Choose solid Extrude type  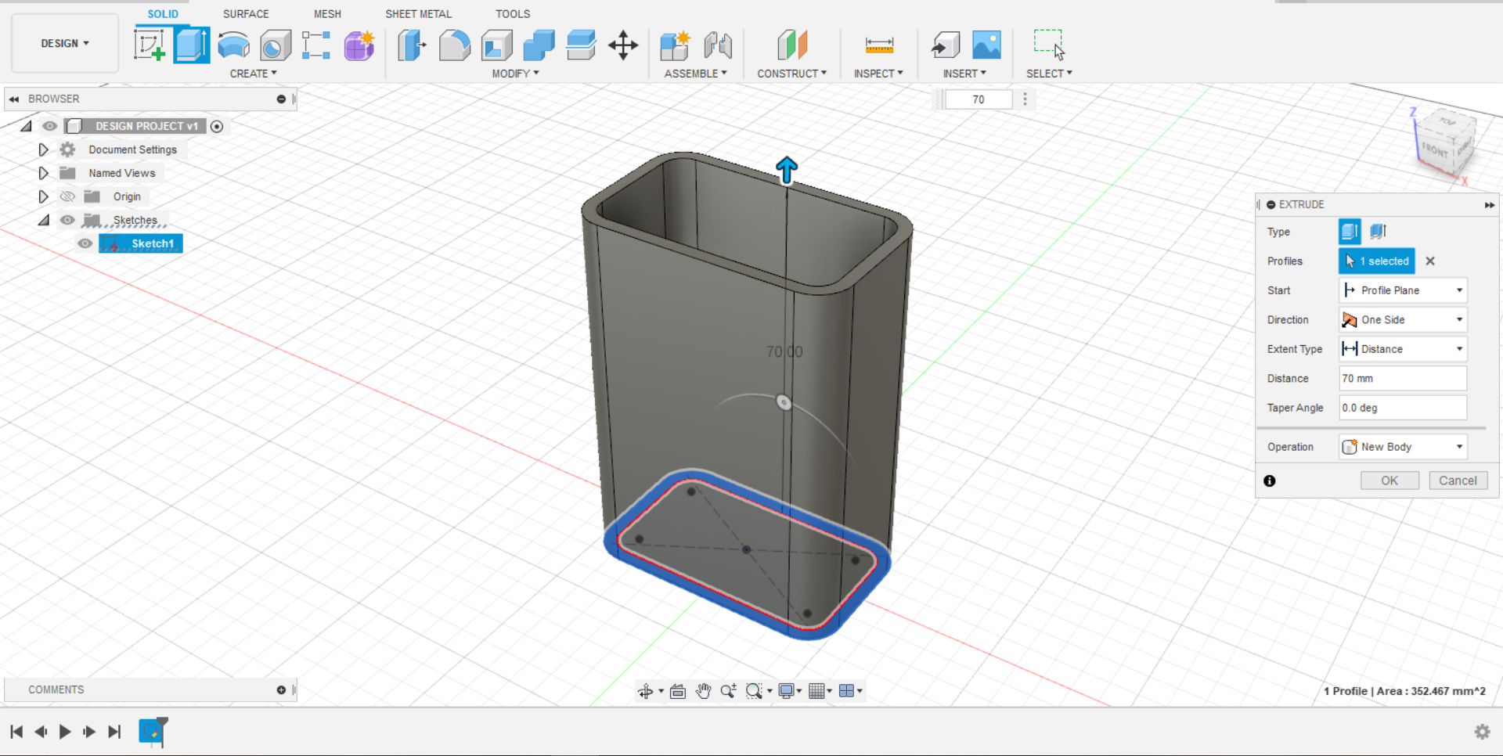click(1350, 232)
